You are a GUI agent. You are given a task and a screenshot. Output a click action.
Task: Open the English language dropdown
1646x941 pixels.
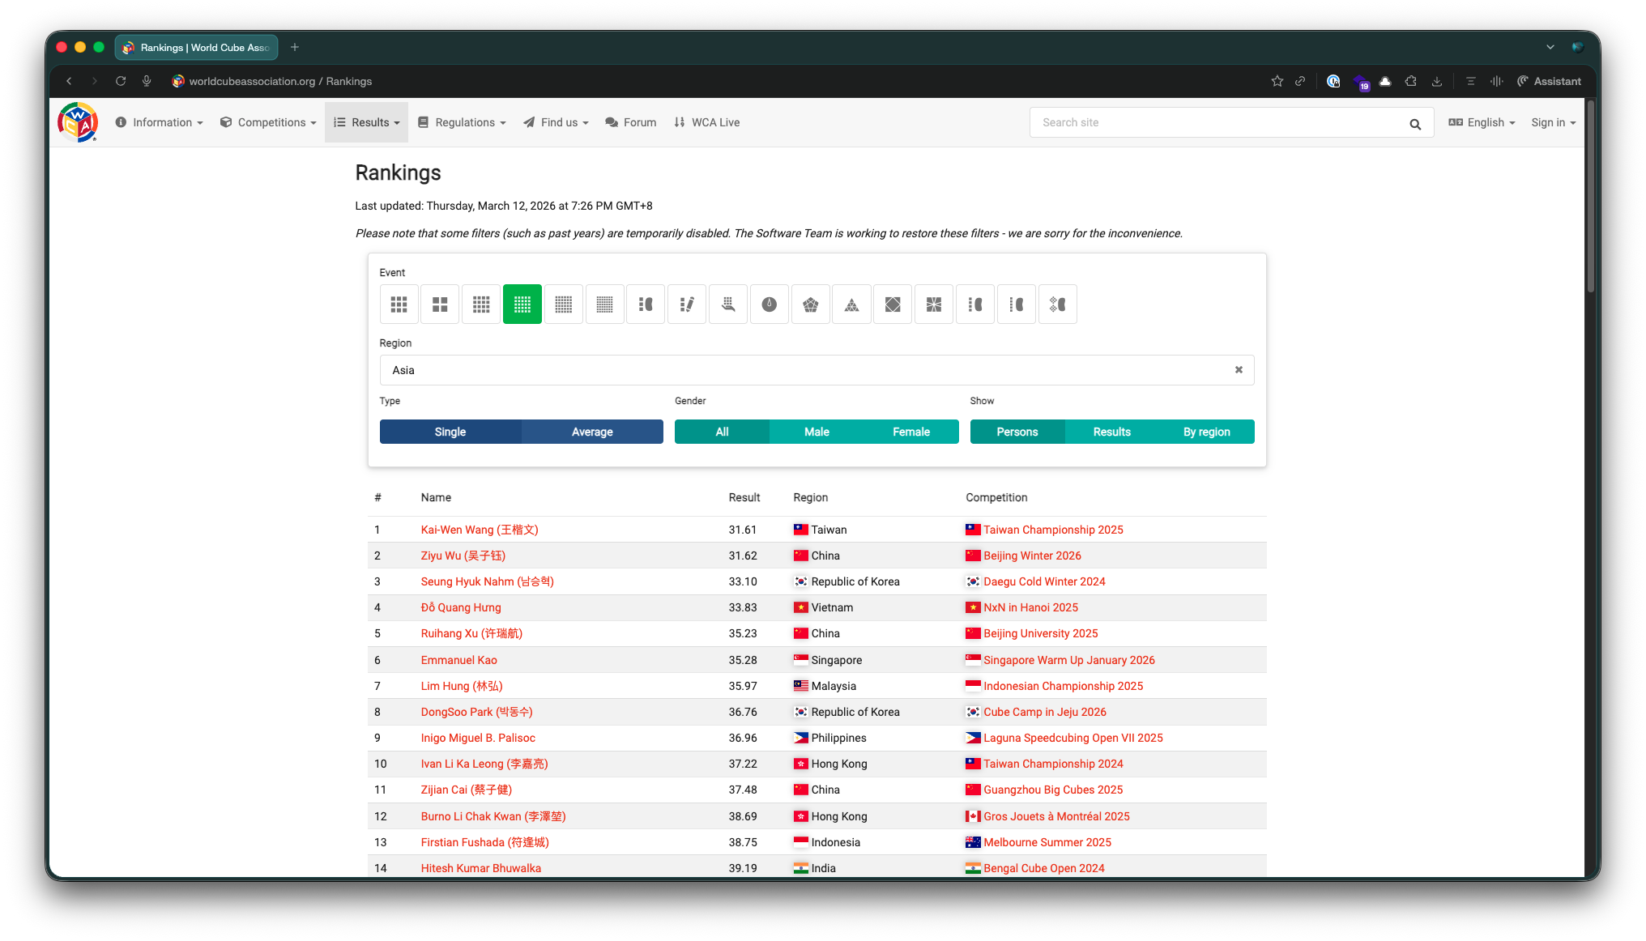(x=1482, y=122)
